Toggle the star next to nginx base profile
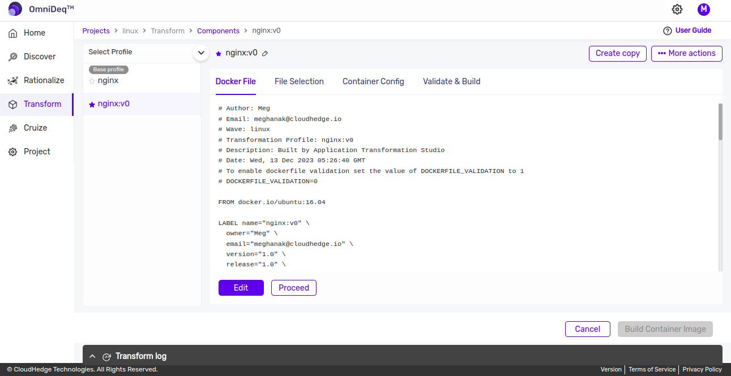 coord(92,81)
